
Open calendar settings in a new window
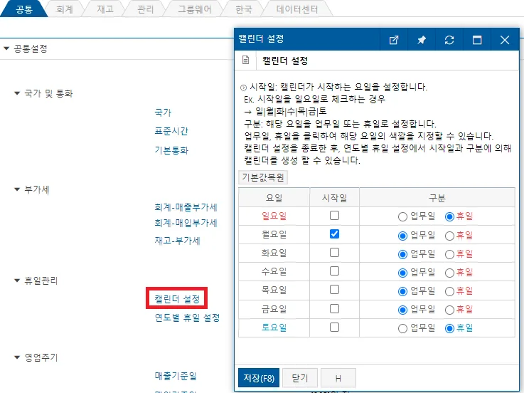point(394,40)
